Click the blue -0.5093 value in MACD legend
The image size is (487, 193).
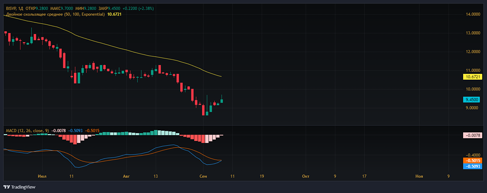tap(75, 131)
